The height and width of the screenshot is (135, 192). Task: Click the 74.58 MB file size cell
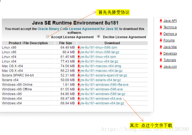tap(66, 66)
